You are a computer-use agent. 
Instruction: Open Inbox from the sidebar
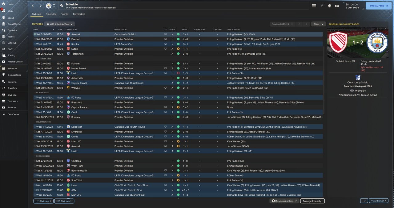[10, 11]
